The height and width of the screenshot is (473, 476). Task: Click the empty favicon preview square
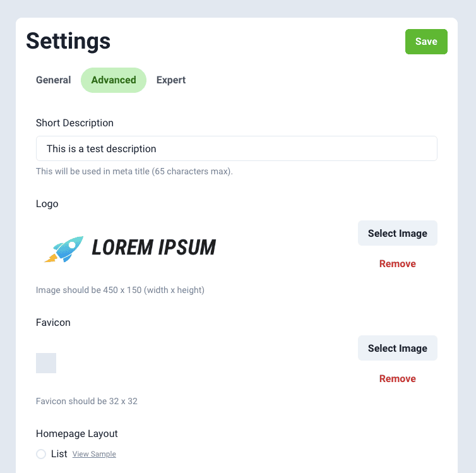[x=46, y=363]
